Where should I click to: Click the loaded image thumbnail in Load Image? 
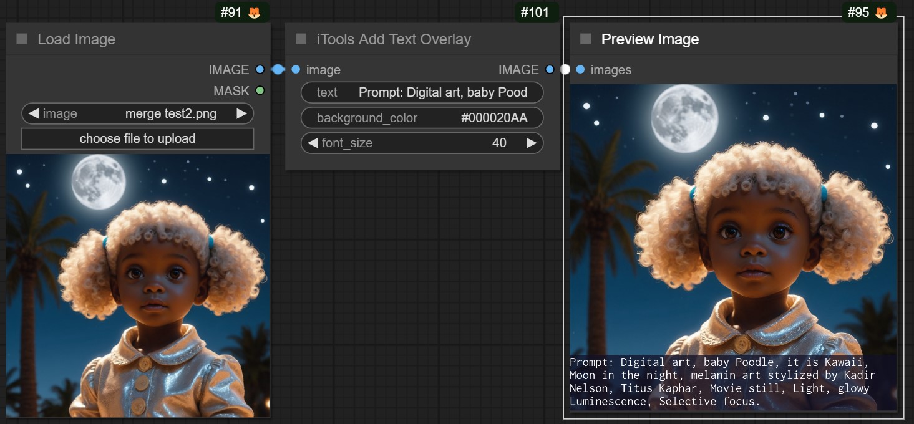point(138,286)
